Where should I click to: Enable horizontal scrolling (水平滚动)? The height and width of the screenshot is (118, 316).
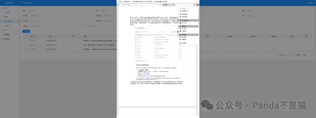click(188, 29)
